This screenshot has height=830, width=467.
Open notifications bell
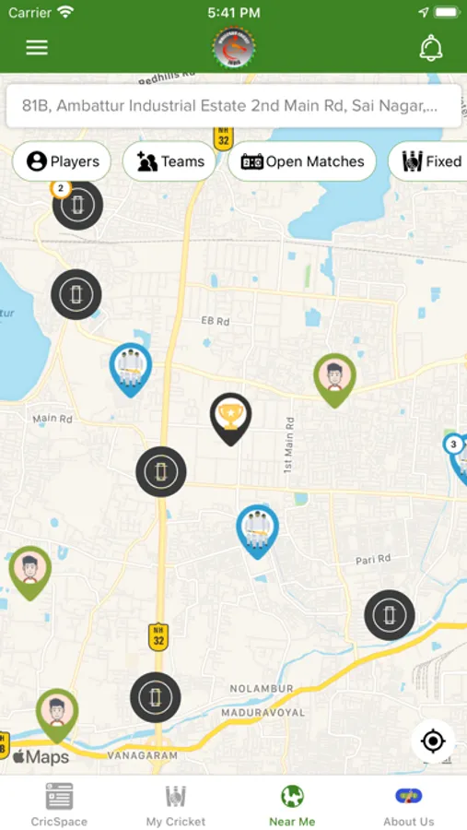coord(431,48)
